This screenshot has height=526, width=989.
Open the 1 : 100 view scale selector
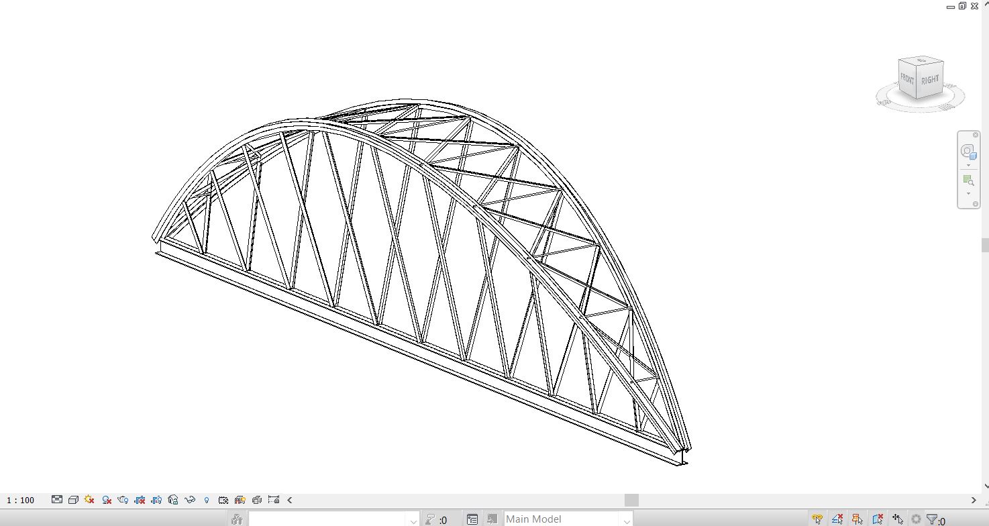21,500
